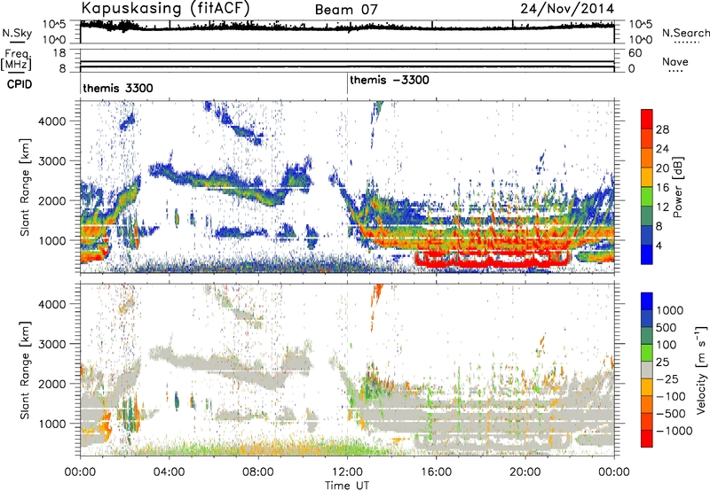Viewport: 710px width, 491px height.
Task: Click the '18' frequency axis label
Action: click(x=59, y=53)
